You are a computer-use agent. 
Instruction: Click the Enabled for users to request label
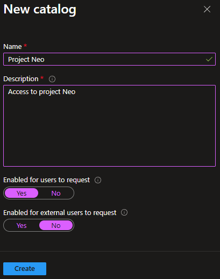click(x=47, y=180)
